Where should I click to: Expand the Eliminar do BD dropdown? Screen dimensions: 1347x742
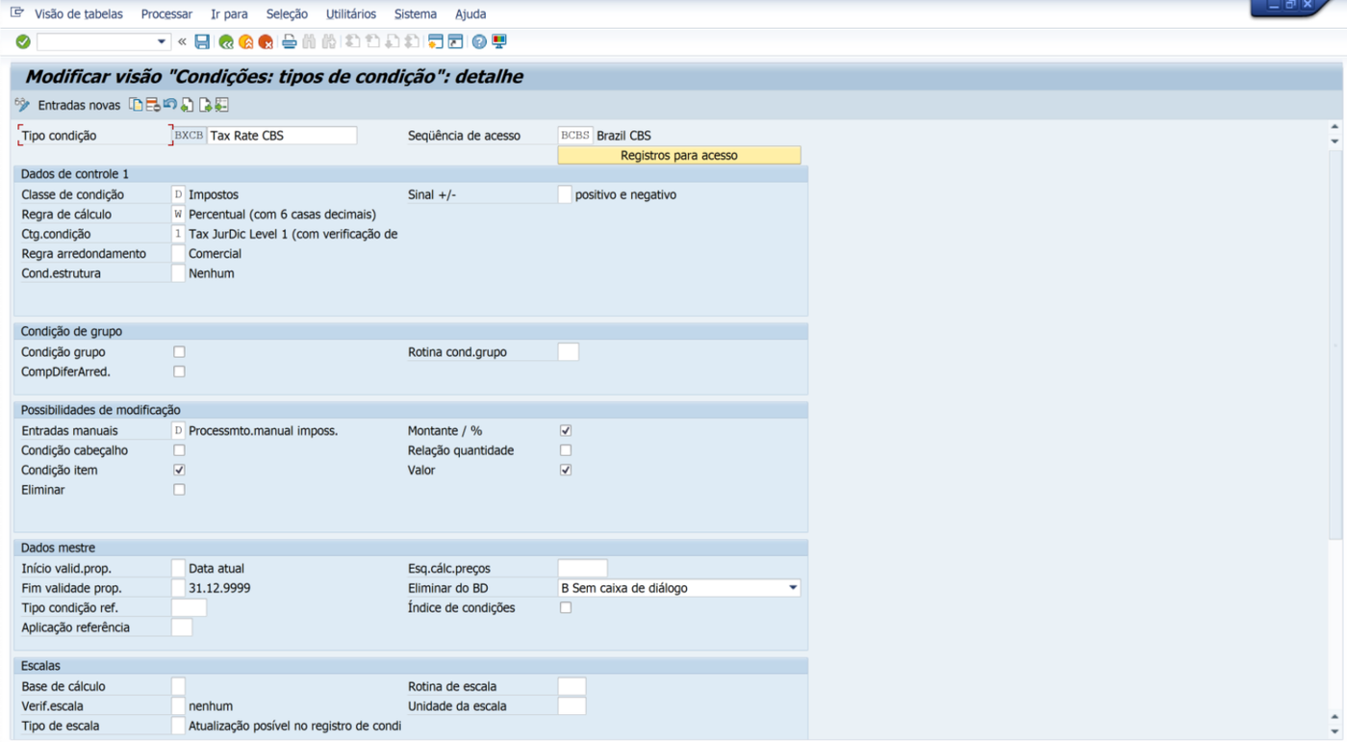[x=793, y=588]
